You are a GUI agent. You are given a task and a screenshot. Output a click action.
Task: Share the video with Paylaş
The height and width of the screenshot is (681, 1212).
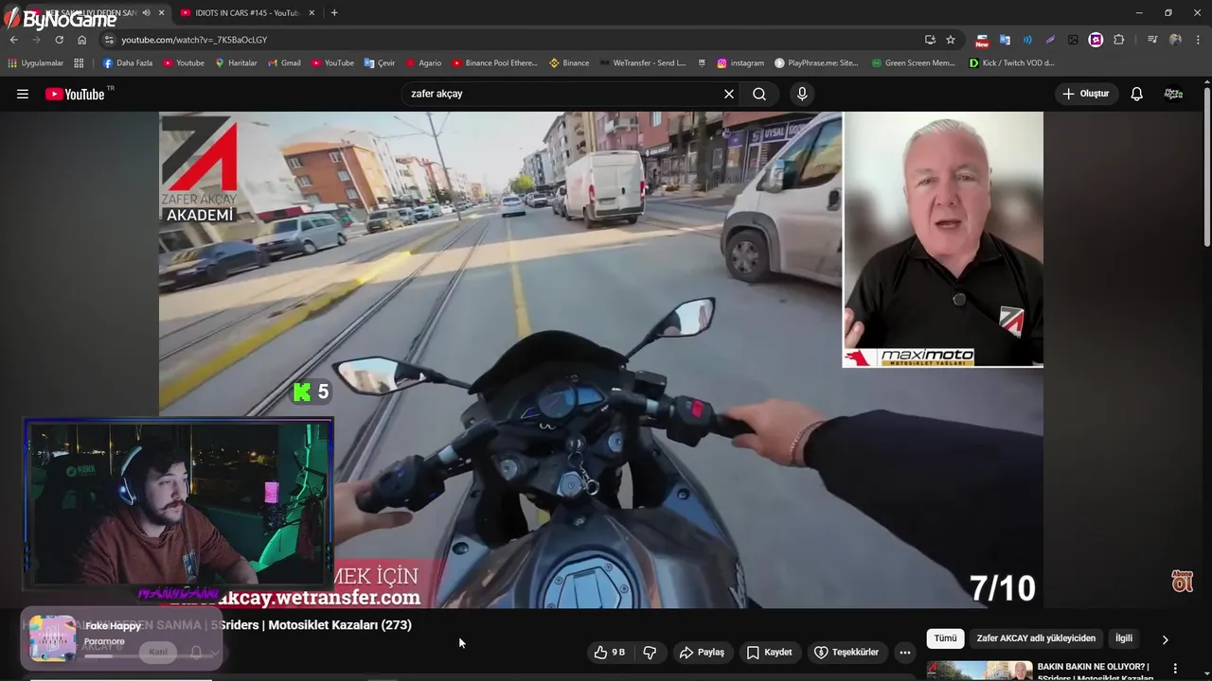(x=702, y=652)
